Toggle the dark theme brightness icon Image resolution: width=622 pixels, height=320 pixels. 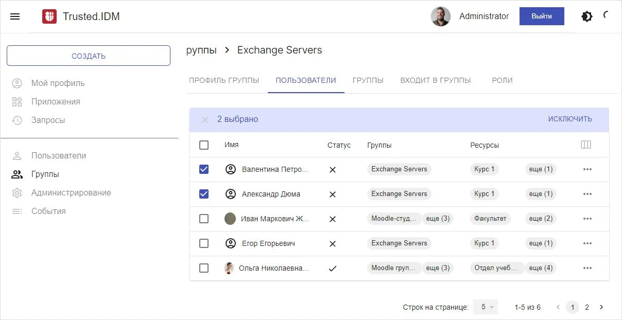coord(586,16)
